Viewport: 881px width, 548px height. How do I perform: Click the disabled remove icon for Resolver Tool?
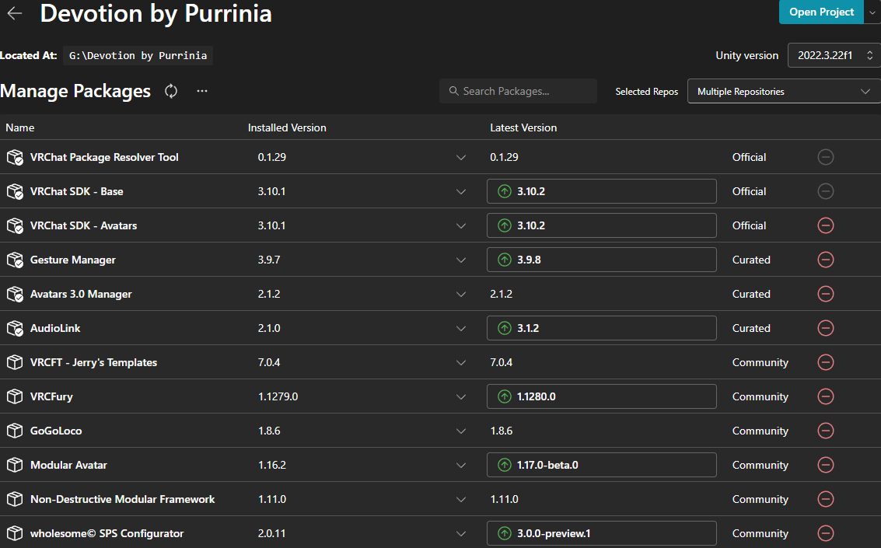pyautogui.click(x=825, y=157)
